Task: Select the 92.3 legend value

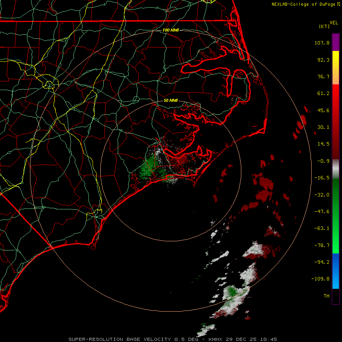Action: coord(323,60)
